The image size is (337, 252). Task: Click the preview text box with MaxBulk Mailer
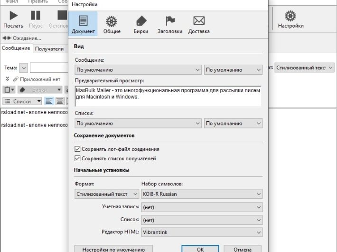168,96
